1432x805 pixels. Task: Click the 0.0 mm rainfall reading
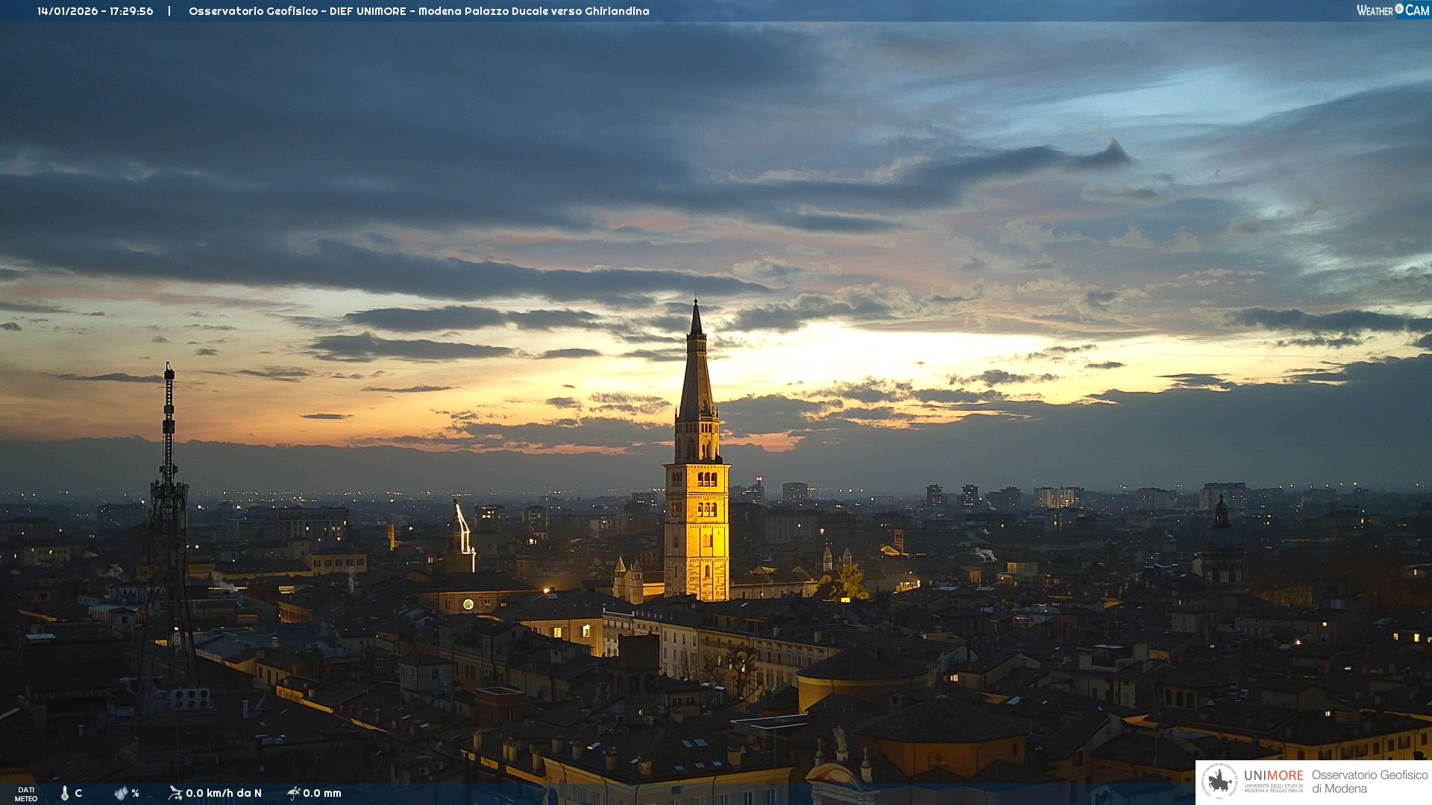click(322, 793)
